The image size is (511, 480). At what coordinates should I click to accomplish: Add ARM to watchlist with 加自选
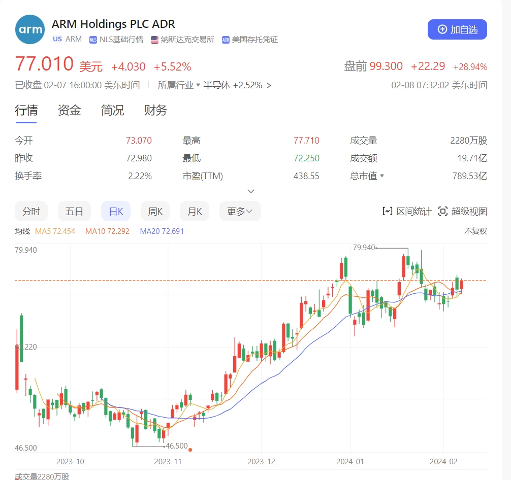tap(457, 29)
